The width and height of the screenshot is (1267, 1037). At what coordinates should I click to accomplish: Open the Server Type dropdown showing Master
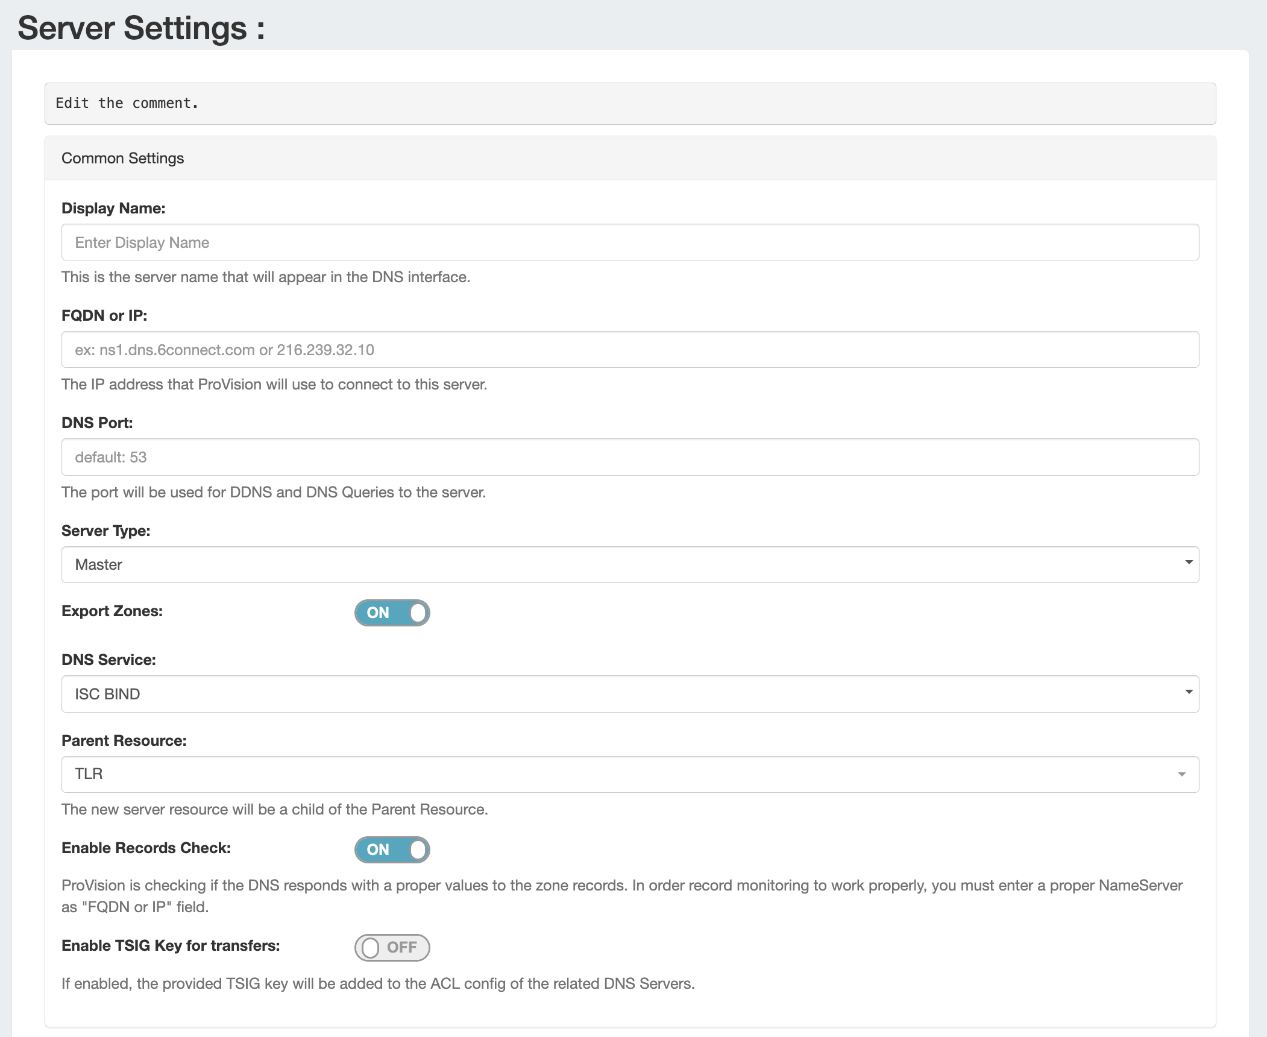(630, 564)
